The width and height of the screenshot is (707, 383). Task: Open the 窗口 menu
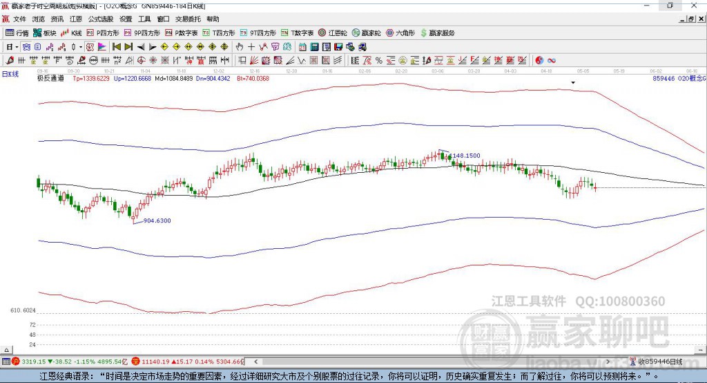(163, 19)
